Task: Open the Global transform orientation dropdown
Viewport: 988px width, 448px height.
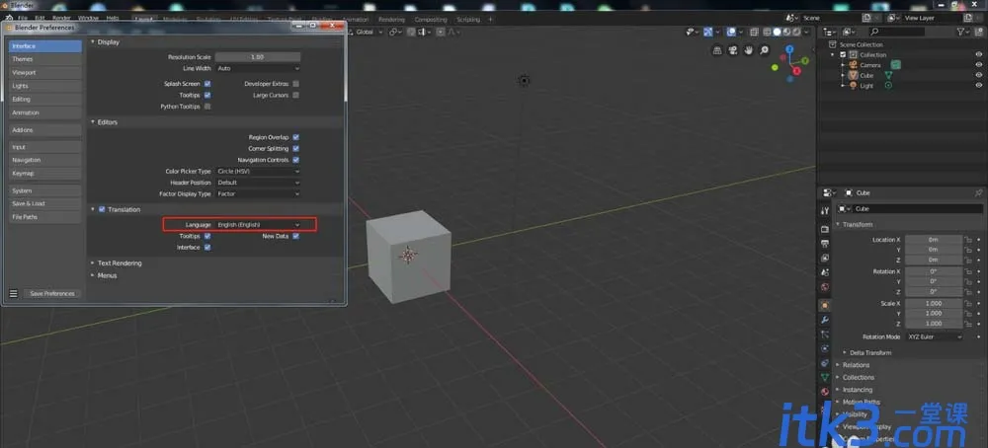Action: pyautogui.click(x=368, y=32)
